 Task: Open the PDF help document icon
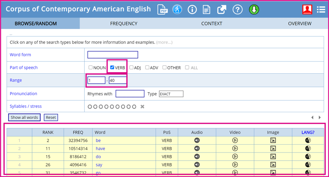(x=162, y=9)
